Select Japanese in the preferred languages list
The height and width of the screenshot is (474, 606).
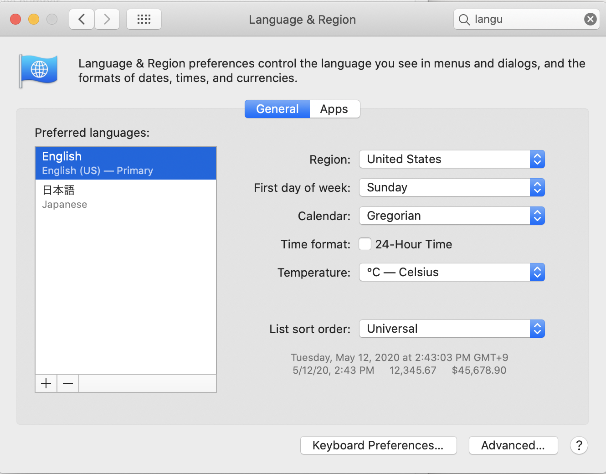[126, 196]
